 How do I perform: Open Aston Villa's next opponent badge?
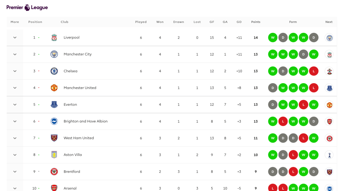(x=329, y=155)
